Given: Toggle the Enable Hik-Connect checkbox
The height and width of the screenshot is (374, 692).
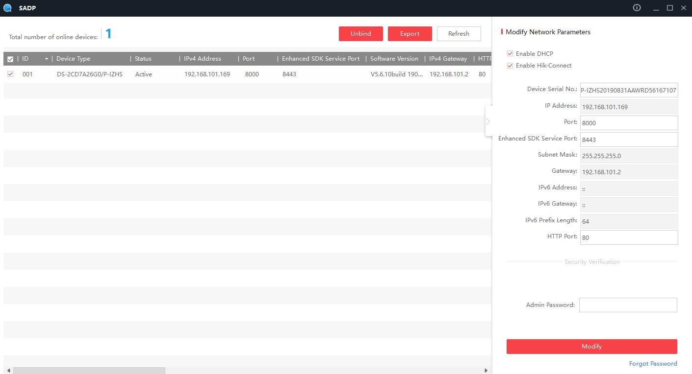Looking at the screenshot, I should (x=510, y=66).
